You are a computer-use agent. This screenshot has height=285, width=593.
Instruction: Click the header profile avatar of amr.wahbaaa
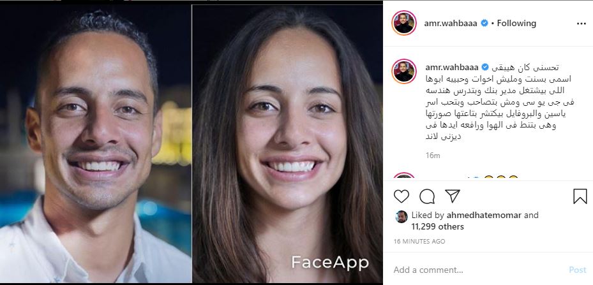click(x=404, y=23)
